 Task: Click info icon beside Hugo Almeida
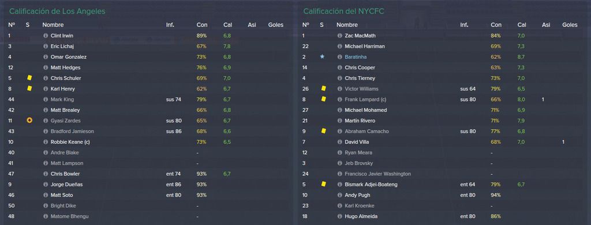coord(339,216)
